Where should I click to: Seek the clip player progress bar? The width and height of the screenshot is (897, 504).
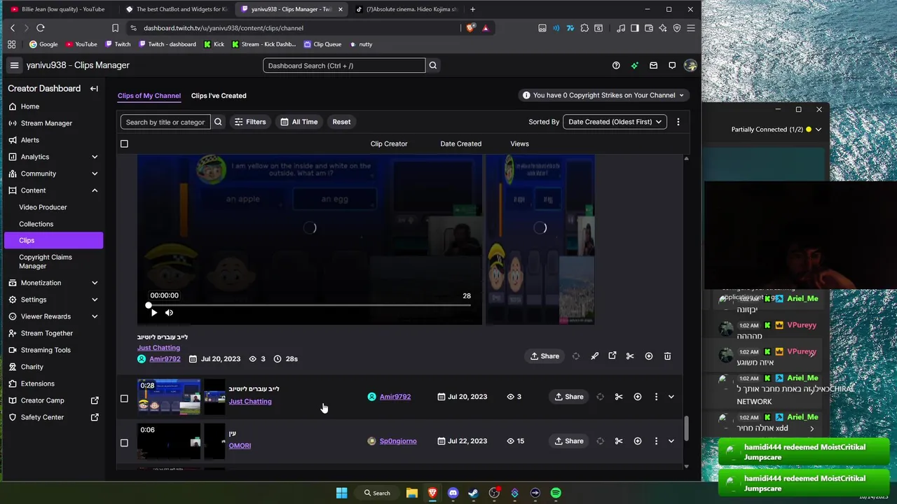coord(309,305)
